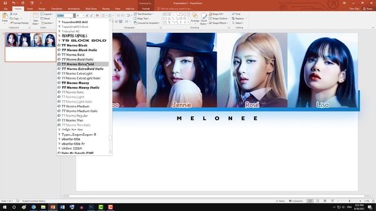Click the Cut command
Viewport: 376px width, 211px height.
[x=14, y=14]
